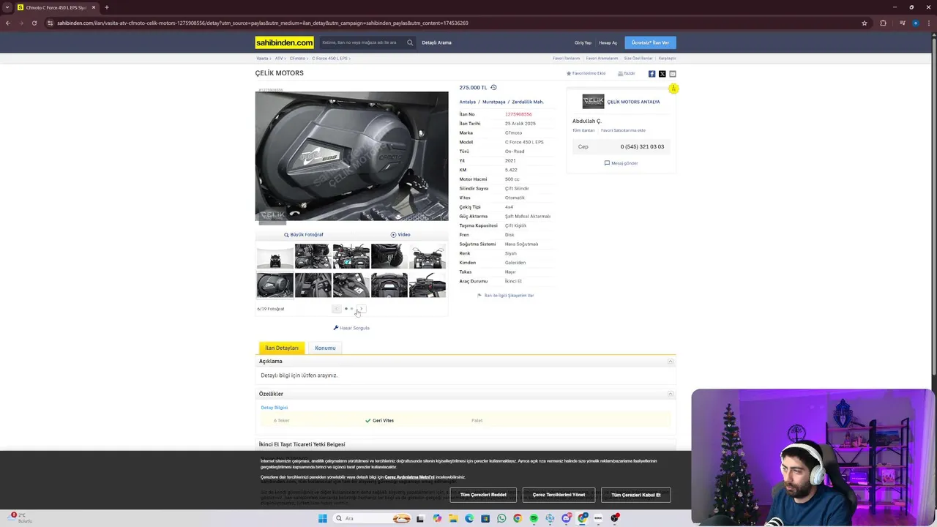Open File Explorer from the taskbar
The image size is (937, 527).
[x=453, y=518]
